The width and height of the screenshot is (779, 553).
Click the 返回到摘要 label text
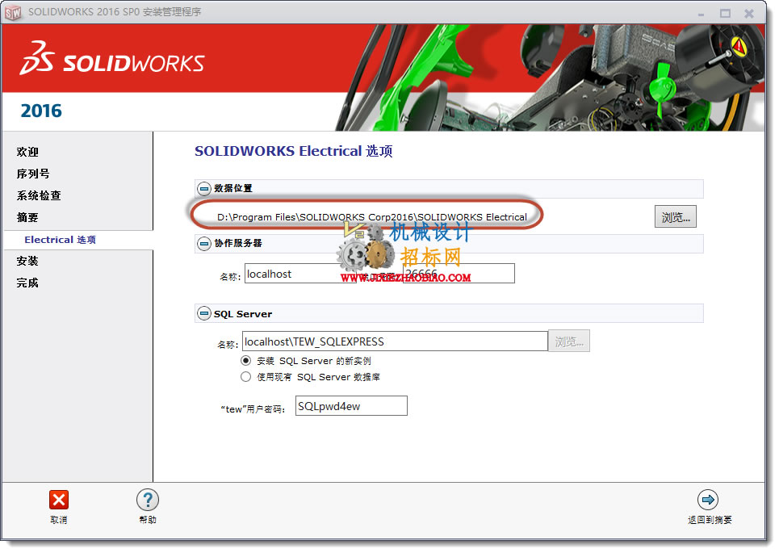pos(710,520)
